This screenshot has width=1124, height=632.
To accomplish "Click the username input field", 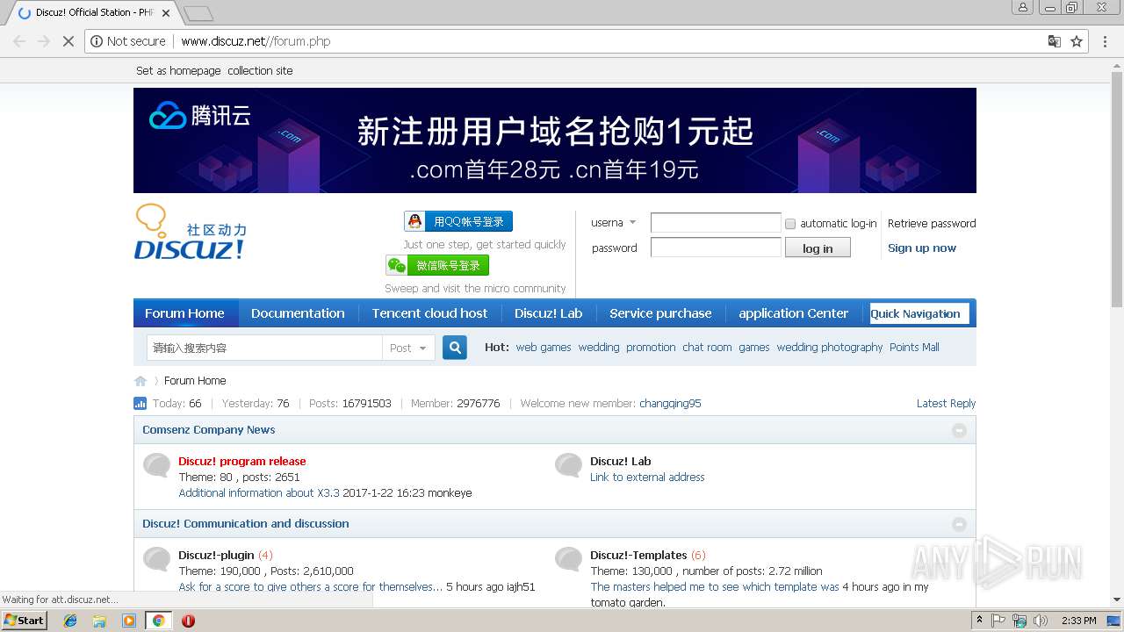I will coord(716,223).
